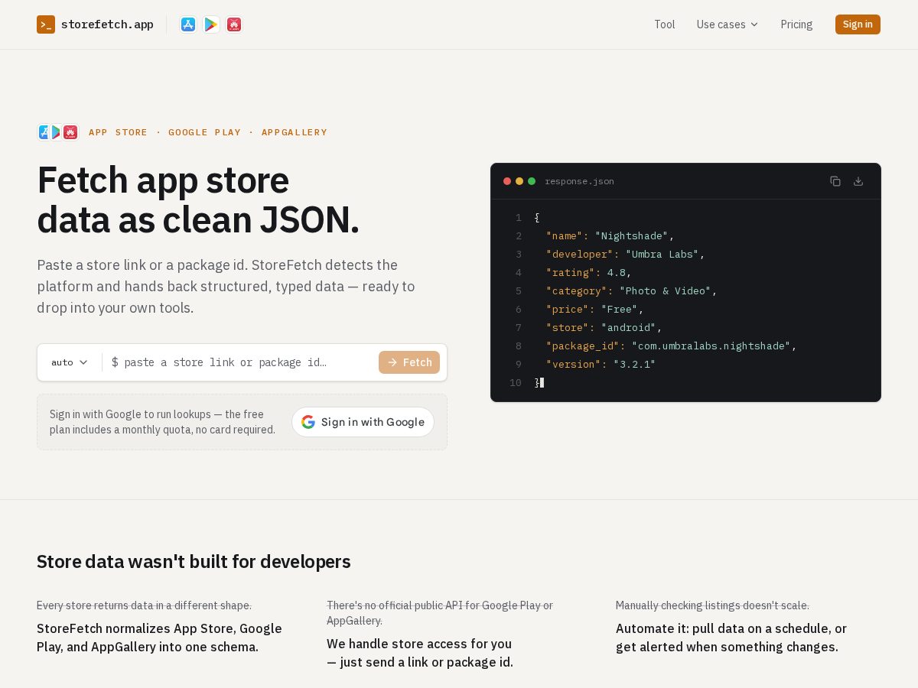
Task: Click the "Photo & Video" category value
Action: tap(666, 290)
